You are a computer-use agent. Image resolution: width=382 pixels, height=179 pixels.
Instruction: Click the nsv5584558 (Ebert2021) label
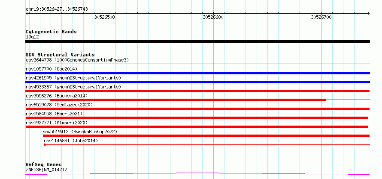(x=54, y=114)
